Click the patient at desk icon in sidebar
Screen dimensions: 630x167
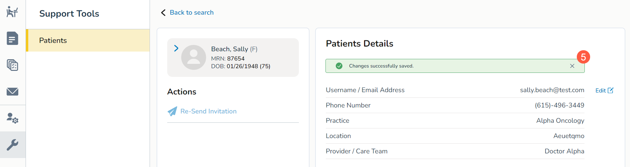click(x=12, y=12)
